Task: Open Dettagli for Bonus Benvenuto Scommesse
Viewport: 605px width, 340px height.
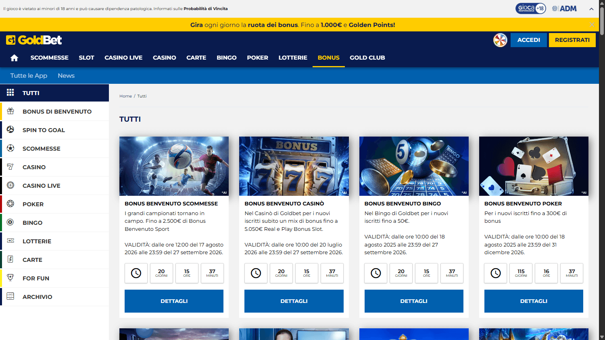Action: point(174,301)
